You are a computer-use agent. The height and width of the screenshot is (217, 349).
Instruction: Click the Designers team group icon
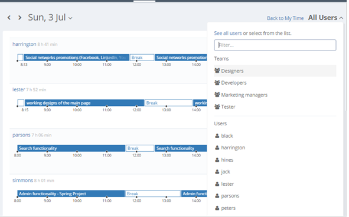(217, 71)
